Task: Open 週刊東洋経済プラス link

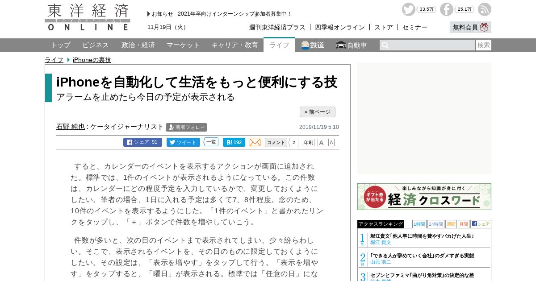Action: point(277,27)
